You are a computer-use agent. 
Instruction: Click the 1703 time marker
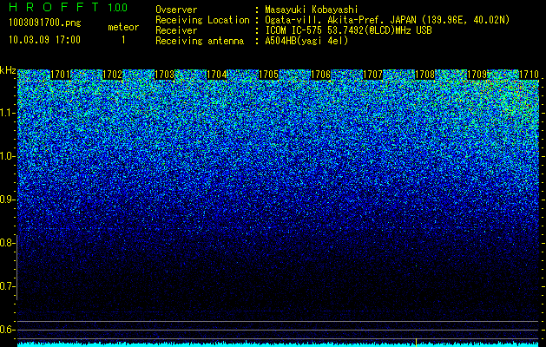164,75
